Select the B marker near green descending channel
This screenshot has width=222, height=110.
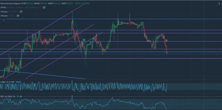(84, 40)
